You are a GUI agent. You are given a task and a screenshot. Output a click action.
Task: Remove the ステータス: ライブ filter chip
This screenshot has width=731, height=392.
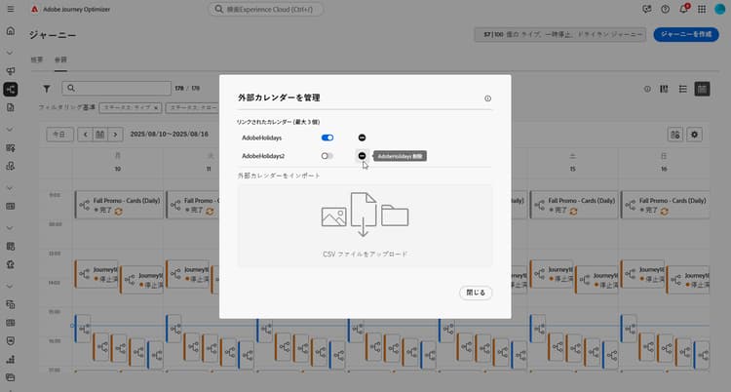[156, 108]
